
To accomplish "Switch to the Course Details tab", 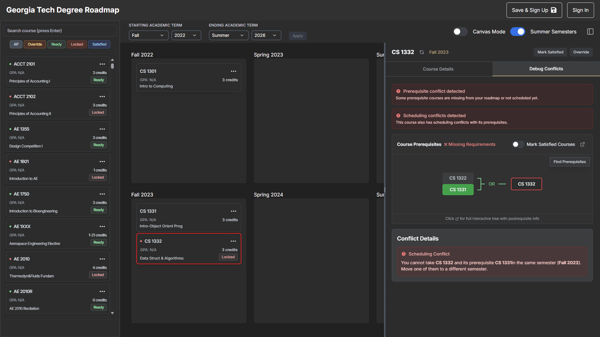I will (438, 69).
